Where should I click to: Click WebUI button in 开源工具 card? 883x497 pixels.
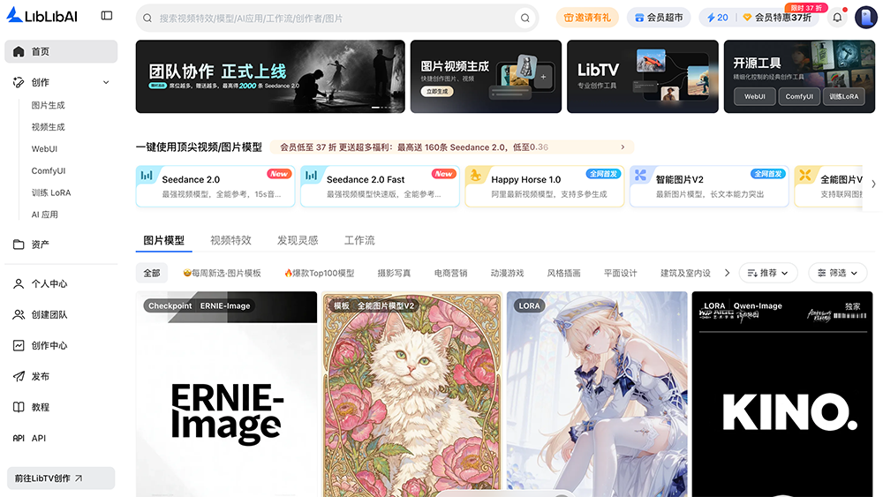click(755, 96)
